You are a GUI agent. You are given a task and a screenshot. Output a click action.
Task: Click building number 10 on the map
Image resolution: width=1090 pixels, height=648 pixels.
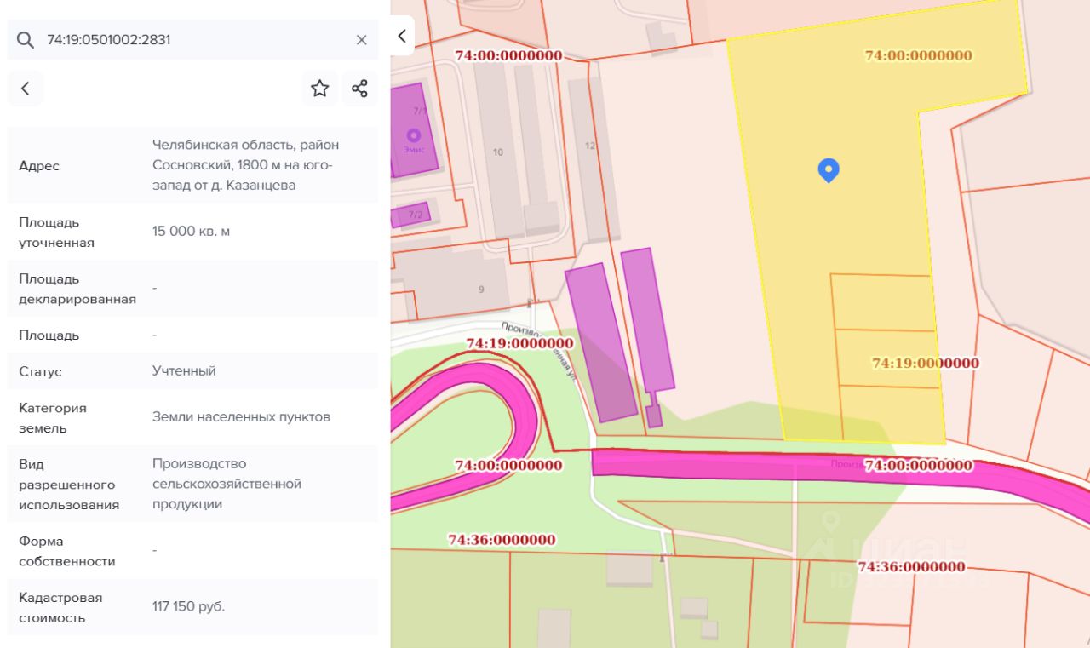(498, 152)
